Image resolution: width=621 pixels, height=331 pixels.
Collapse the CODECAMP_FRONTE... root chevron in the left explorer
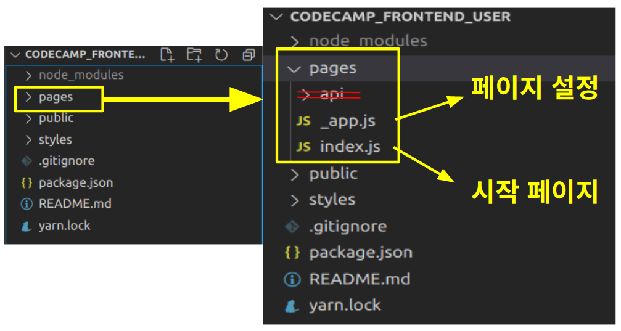click(15, 55)
